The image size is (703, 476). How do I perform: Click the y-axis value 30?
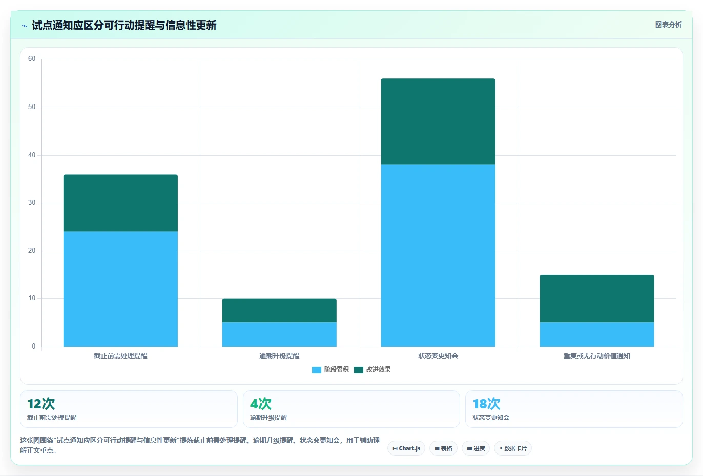[x=32, y=203]
